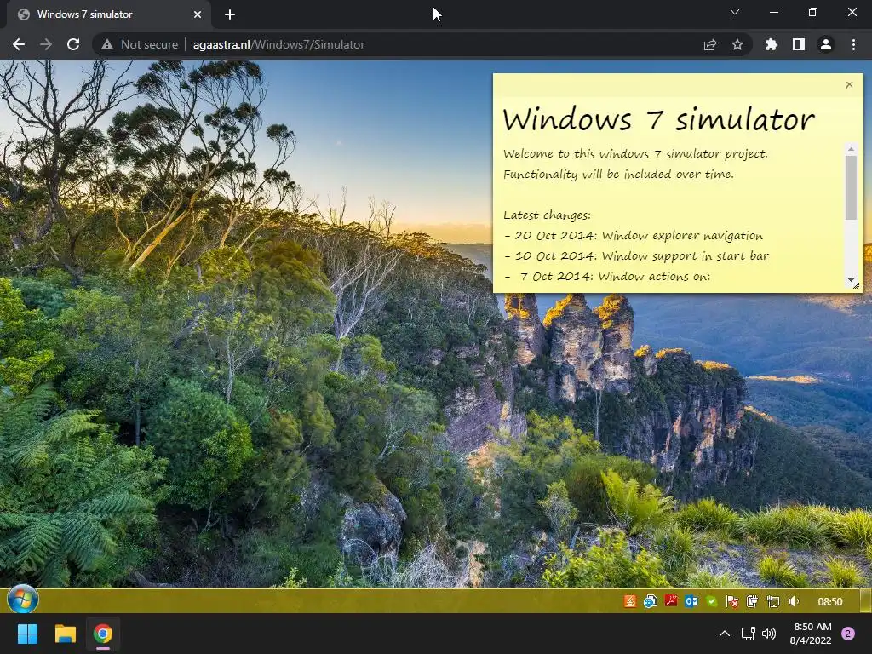The image size is (872, 654).
Task: Open Chrome tab search chevron
Action: click(x=735, y=12)
